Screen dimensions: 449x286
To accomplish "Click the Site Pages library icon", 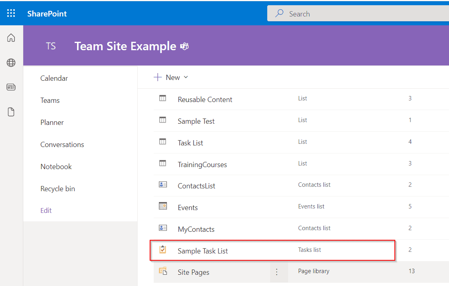I will point(163,271).
